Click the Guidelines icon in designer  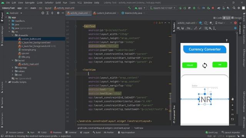click(214, 28)
